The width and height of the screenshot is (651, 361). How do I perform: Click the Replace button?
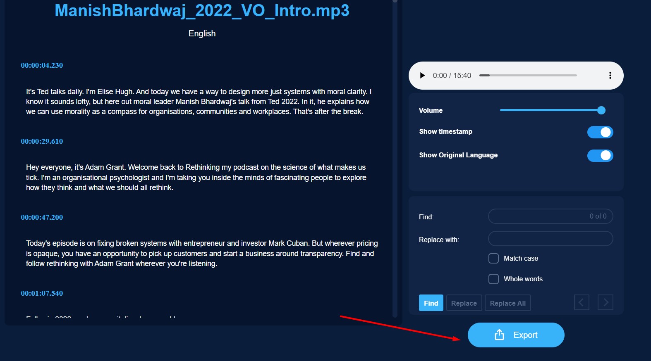(x=464, y=303)
